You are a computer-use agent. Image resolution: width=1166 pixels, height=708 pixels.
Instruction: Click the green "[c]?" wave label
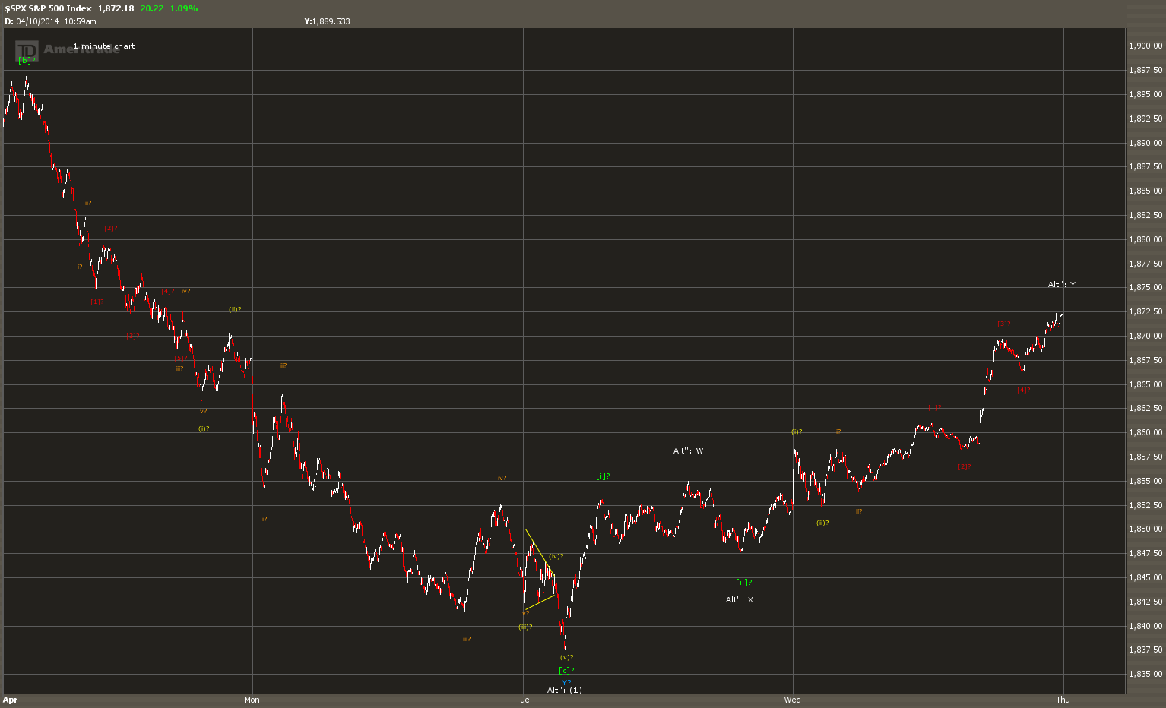click(566, 670)
